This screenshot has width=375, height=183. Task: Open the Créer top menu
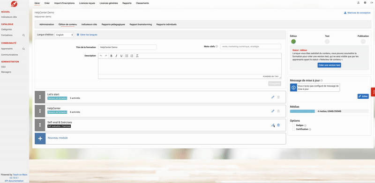47,3
